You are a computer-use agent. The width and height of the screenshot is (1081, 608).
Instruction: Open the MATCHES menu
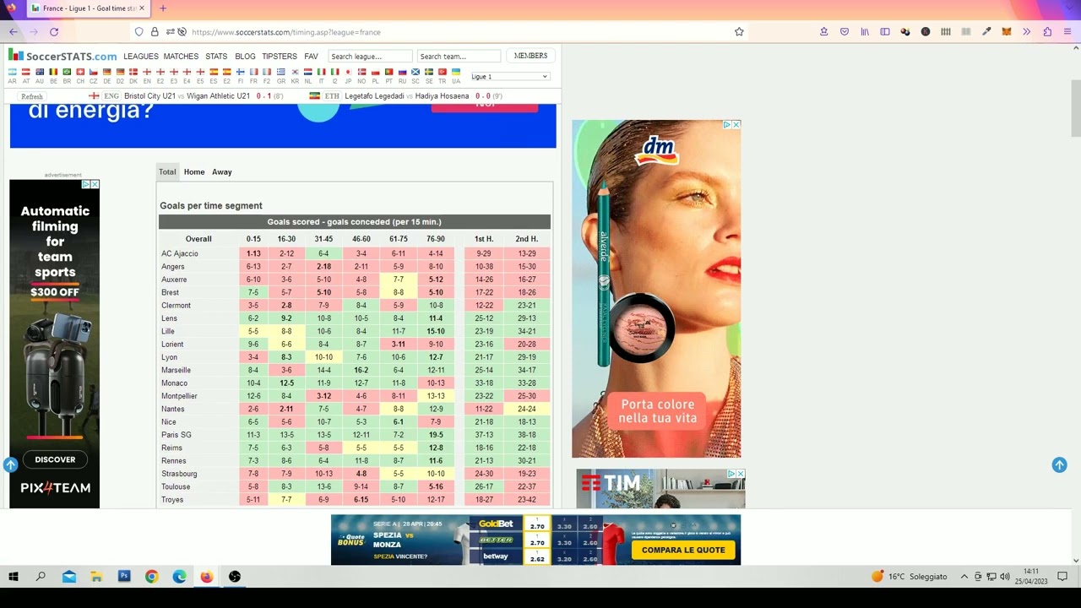click(181, 57)
